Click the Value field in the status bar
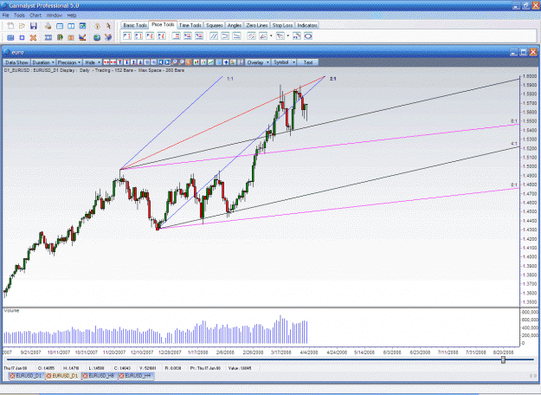Screen dimensions: 541x395 pyautogui.click(x=240, y=368)
